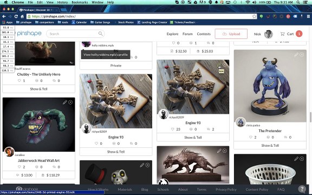Click X icon on Engine 93 card with 23 likes
The height and width of the screenshot is (195, 312).
[x=225, y=64]
